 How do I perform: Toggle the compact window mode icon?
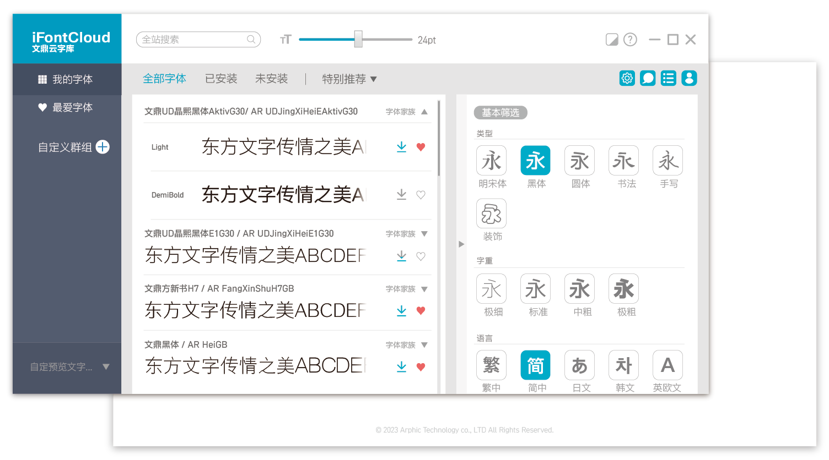[612, 40]
